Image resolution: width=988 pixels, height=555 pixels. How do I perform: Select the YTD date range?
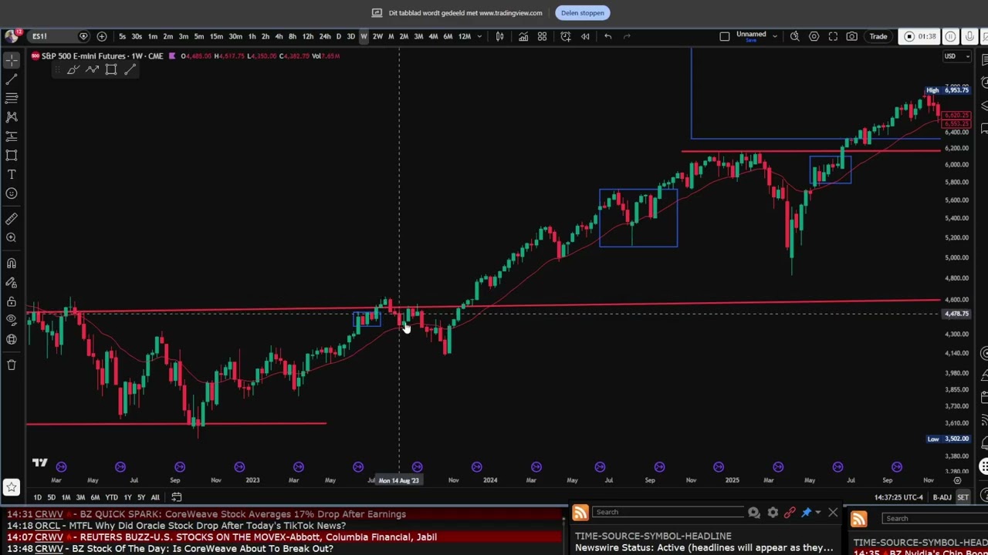tap(111, 497)
